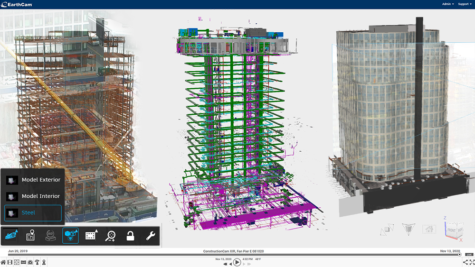Open the map location pin tool
The height and width of the screenshot is (267, 475).
pyautogui.click(x=31, y=235)
